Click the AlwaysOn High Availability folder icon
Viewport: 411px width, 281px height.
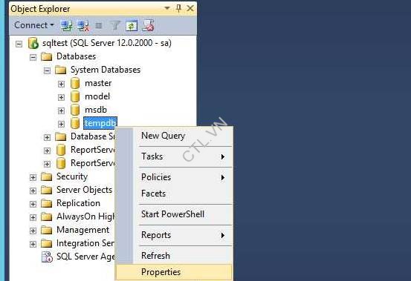pos(47,216)
